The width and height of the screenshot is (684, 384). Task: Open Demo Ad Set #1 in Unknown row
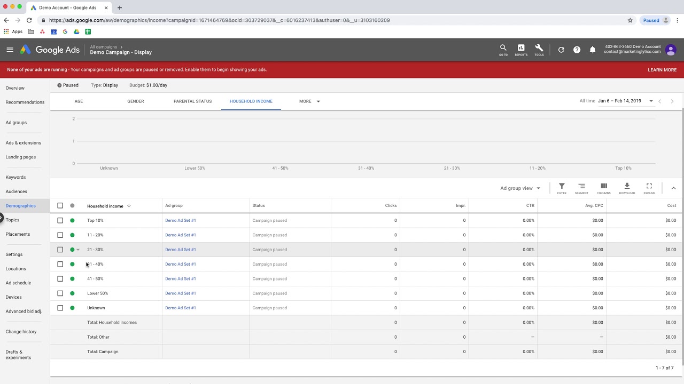[181, 308]
